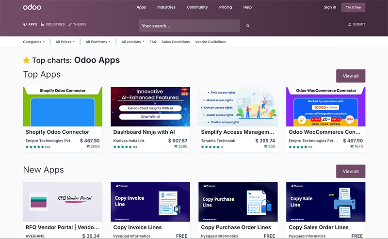This screenshot has width=388, height=239.
Task: Click View all for Top Apps
Action: [x=350, y=76]
